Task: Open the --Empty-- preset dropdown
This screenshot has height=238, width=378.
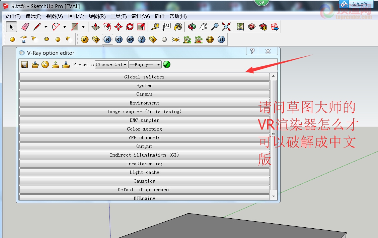Action: click(x=145, y=64)
